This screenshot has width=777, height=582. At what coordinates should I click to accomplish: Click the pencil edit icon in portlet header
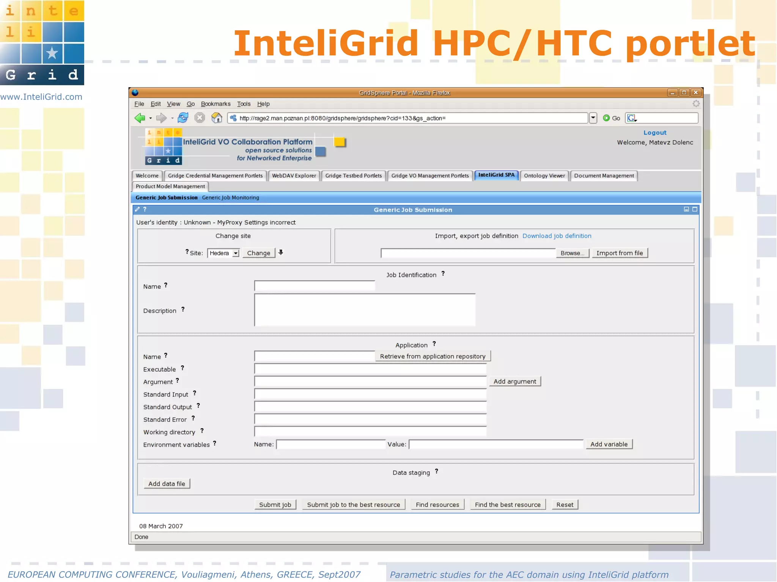[137, 209]
